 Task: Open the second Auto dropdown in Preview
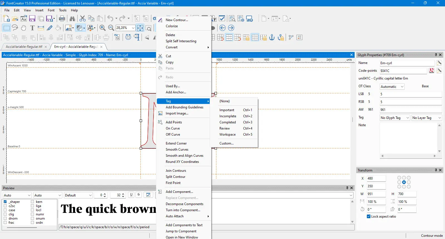[48, 195]
